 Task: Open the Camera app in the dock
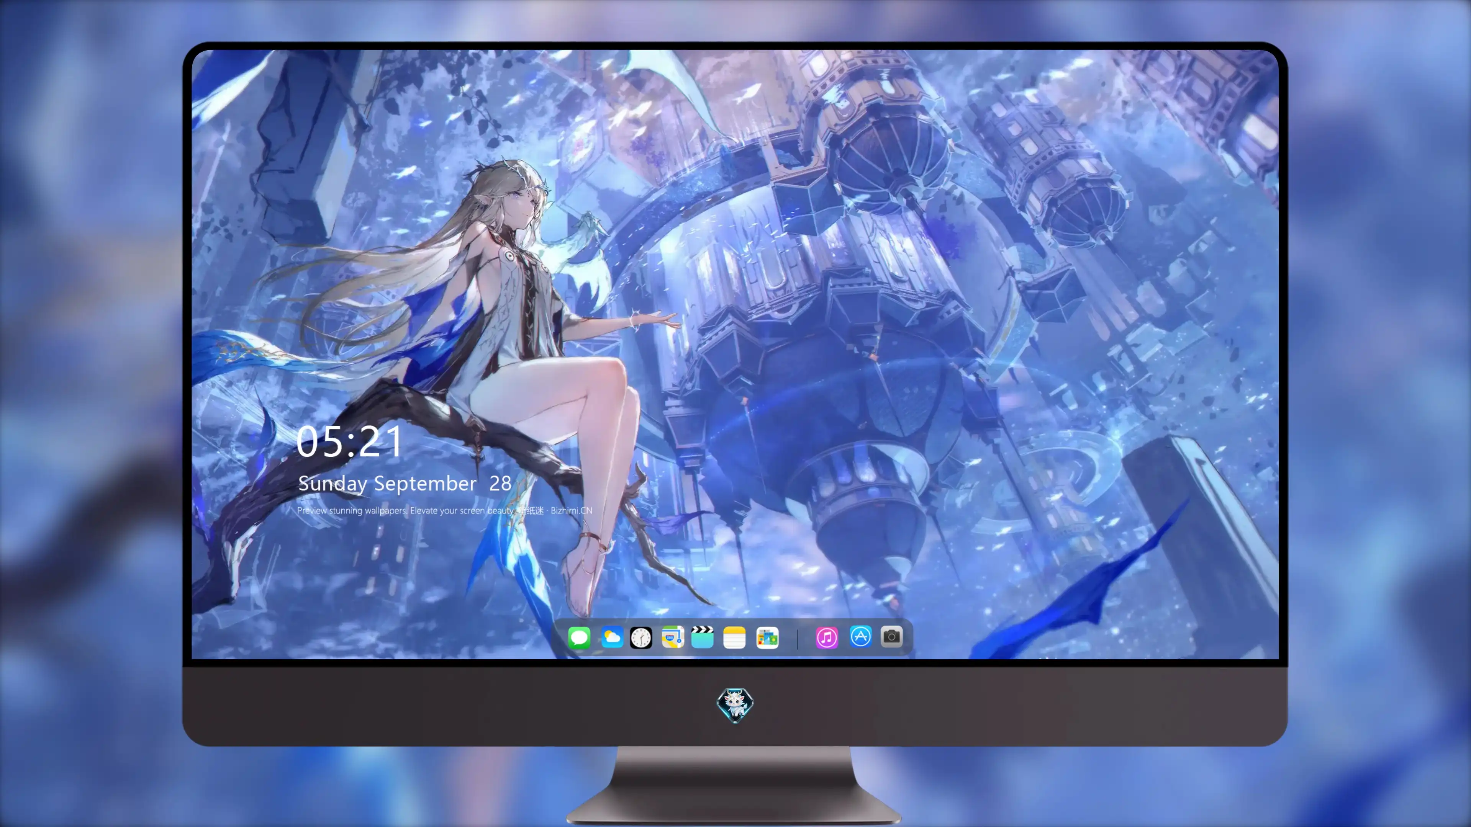[891, 636]
